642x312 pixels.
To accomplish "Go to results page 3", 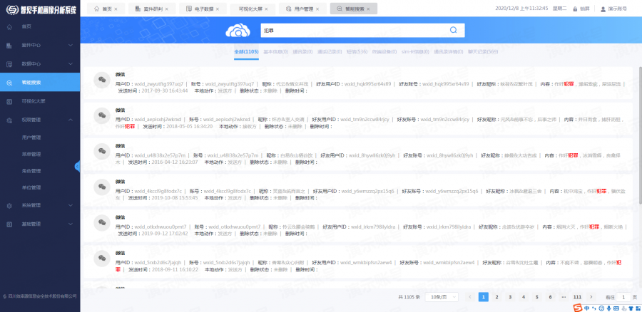I will click(510, 297).
